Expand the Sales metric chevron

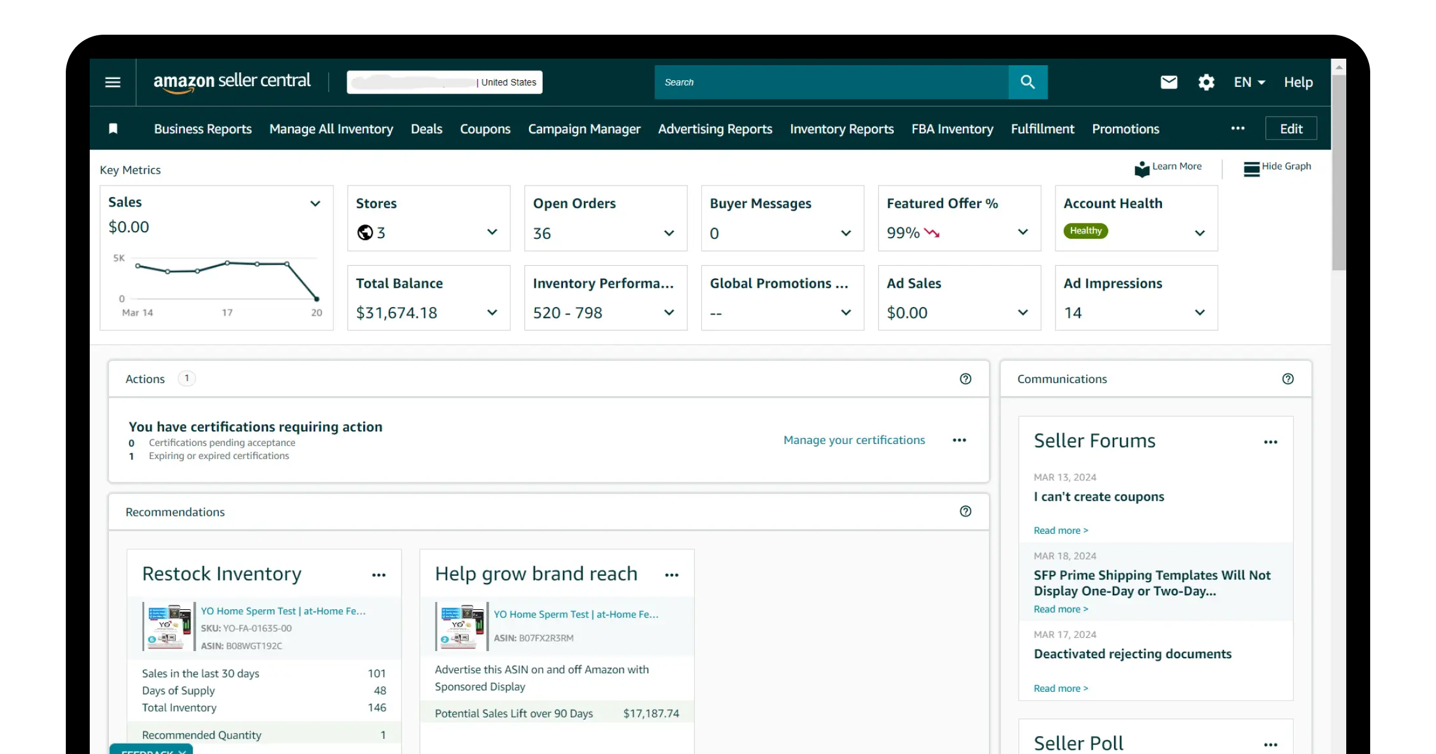(x=315, y=203)
